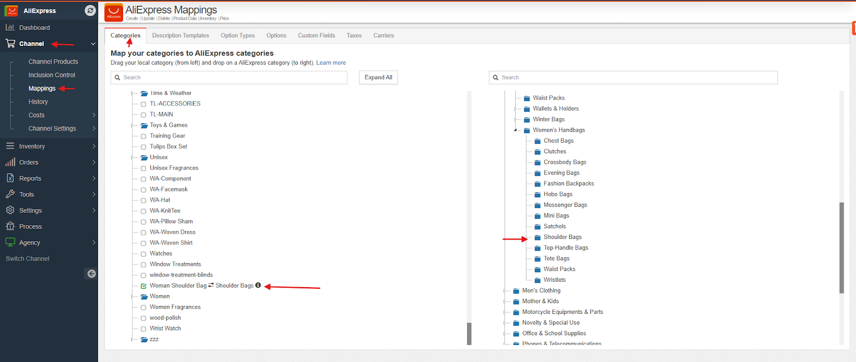Click the magnifier icon in the right search box
The height and width of the screenshot is (362, 856).
coord(496,78)
